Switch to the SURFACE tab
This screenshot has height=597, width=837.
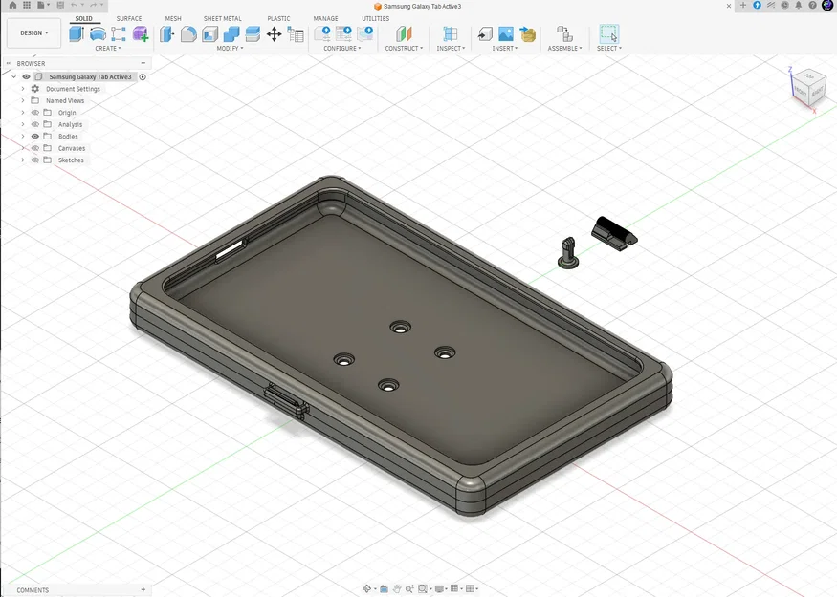pyautogui.click(x=129, y=18)
